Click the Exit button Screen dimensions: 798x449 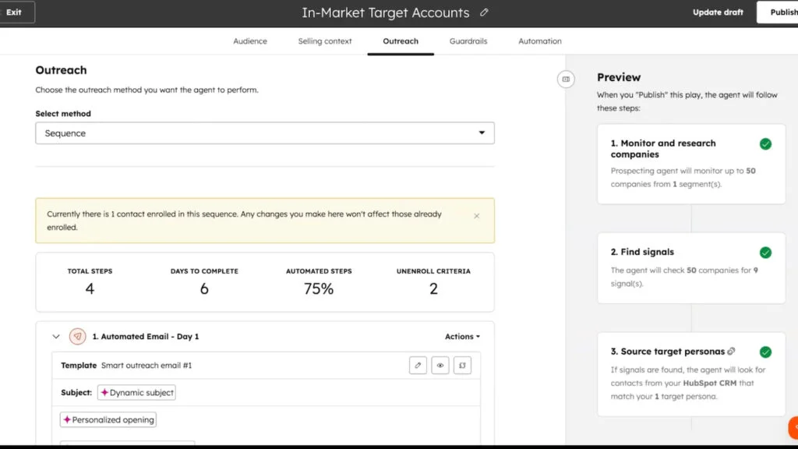[x=16, y=12]
